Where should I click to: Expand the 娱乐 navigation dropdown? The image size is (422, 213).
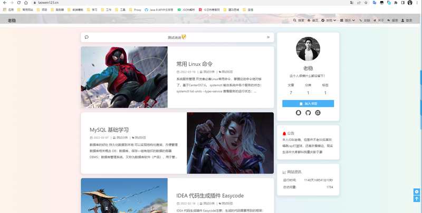(x=348, y=21)
